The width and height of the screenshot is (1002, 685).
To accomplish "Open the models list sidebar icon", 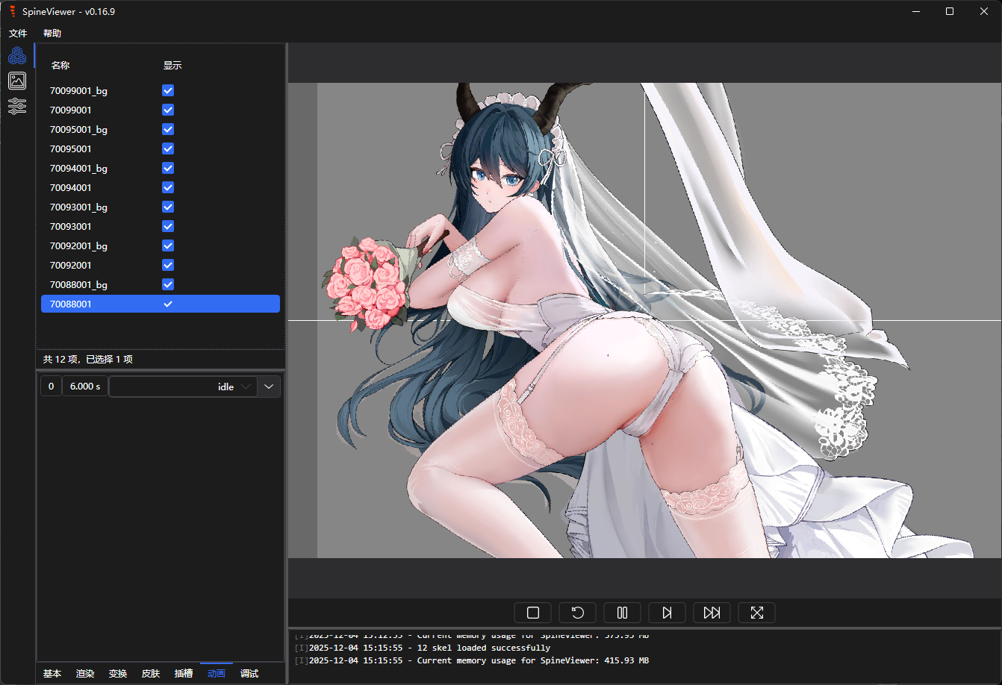I will [x=17, y=55].
